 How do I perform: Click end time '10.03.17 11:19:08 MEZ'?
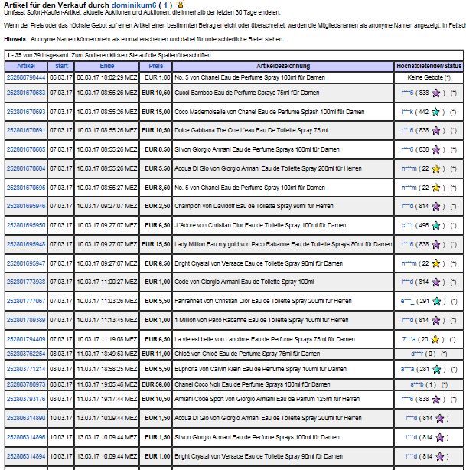107,339
